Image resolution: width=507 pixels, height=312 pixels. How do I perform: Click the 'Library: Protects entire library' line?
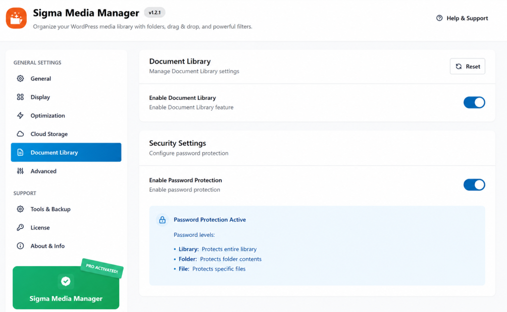pyautogui.click(x=218, y=249)
